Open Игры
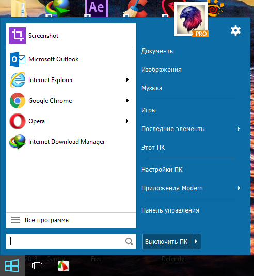254x276 pixels. tap(149, 110)
